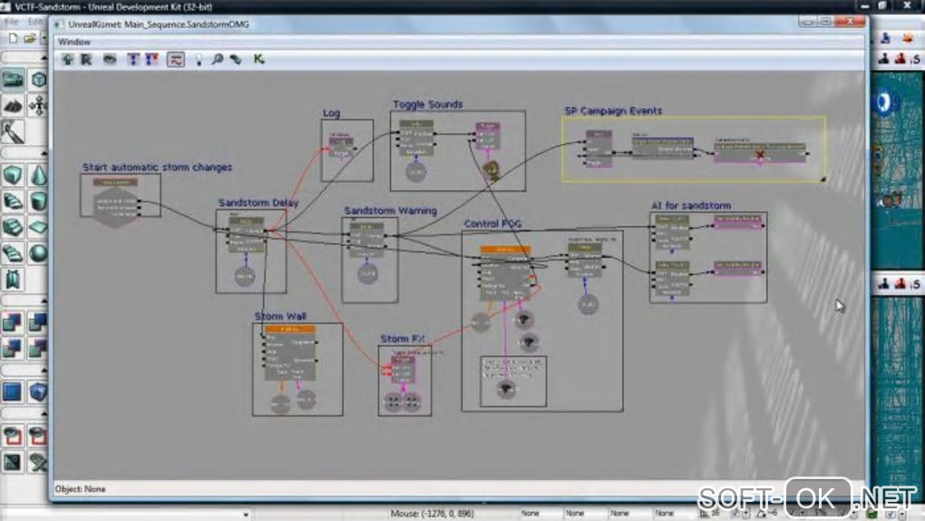
Task: Collapse the CSG section arrow in left toolbox
Action: [x=44, y=300]
